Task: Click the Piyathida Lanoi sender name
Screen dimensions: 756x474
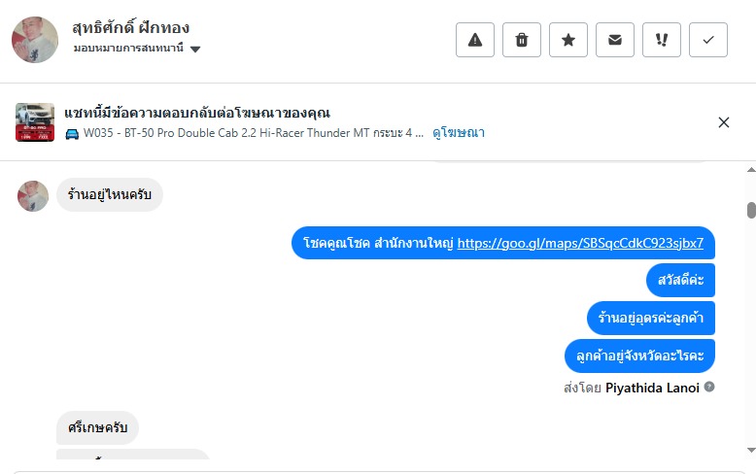Action: coord(652,388)
